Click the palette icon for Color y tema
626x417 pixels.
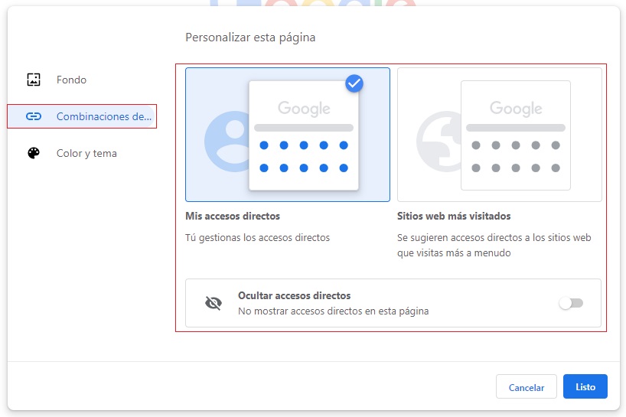tap(33, 153)
